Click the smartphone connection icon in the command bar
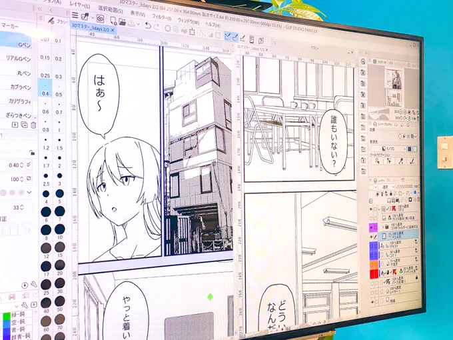The height and width of the screenshot is (340, 453). 252,39
